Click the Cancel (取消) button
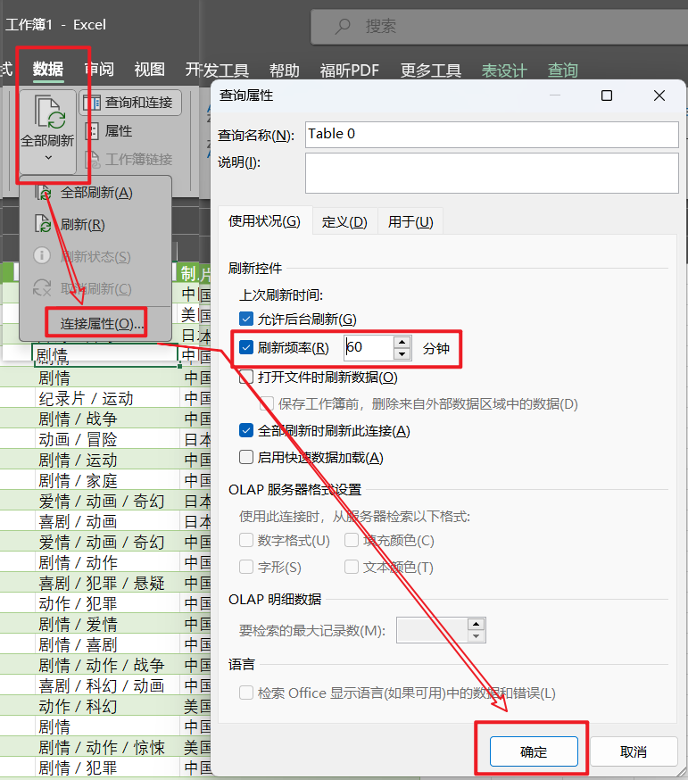This screenshot has width=688, height=780. pos(633,752)
